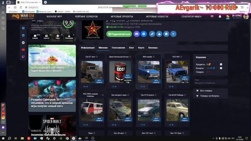Open Газ-51 тент product image
This screenshot has width=251, height=141.
[x=92, y=72]
